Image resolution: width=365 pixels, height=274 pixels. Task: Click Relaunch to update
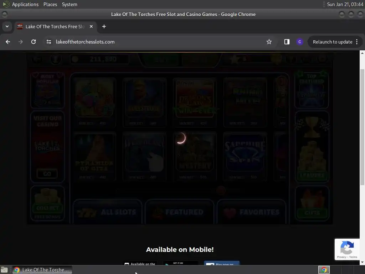(x=333, y=42)
